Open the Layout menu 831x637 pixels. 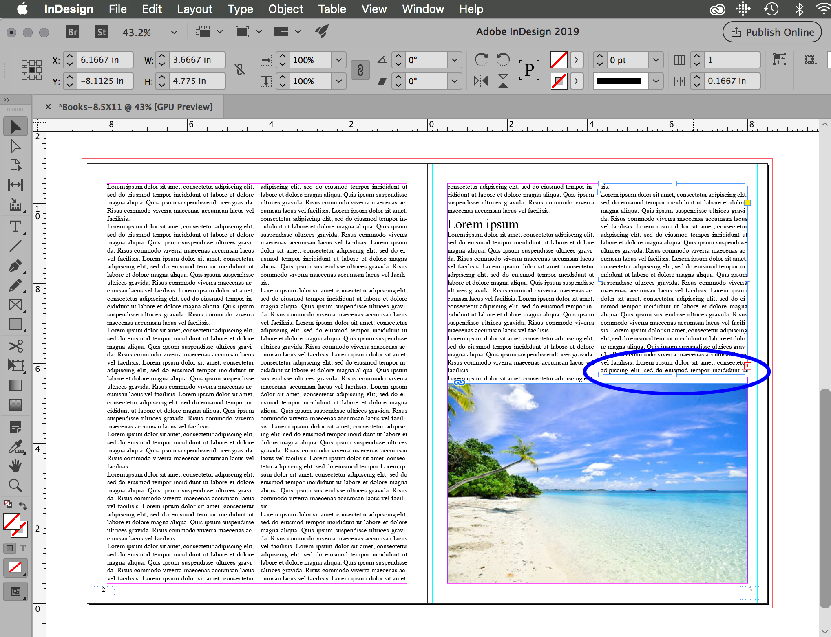[x=194, y=9]
